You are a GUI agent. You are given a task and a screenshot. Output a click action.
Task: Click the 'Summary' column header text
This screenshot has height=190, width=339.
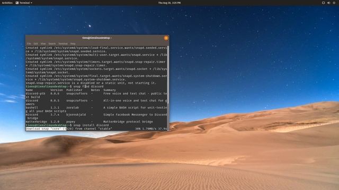click(x=110, y=90)
